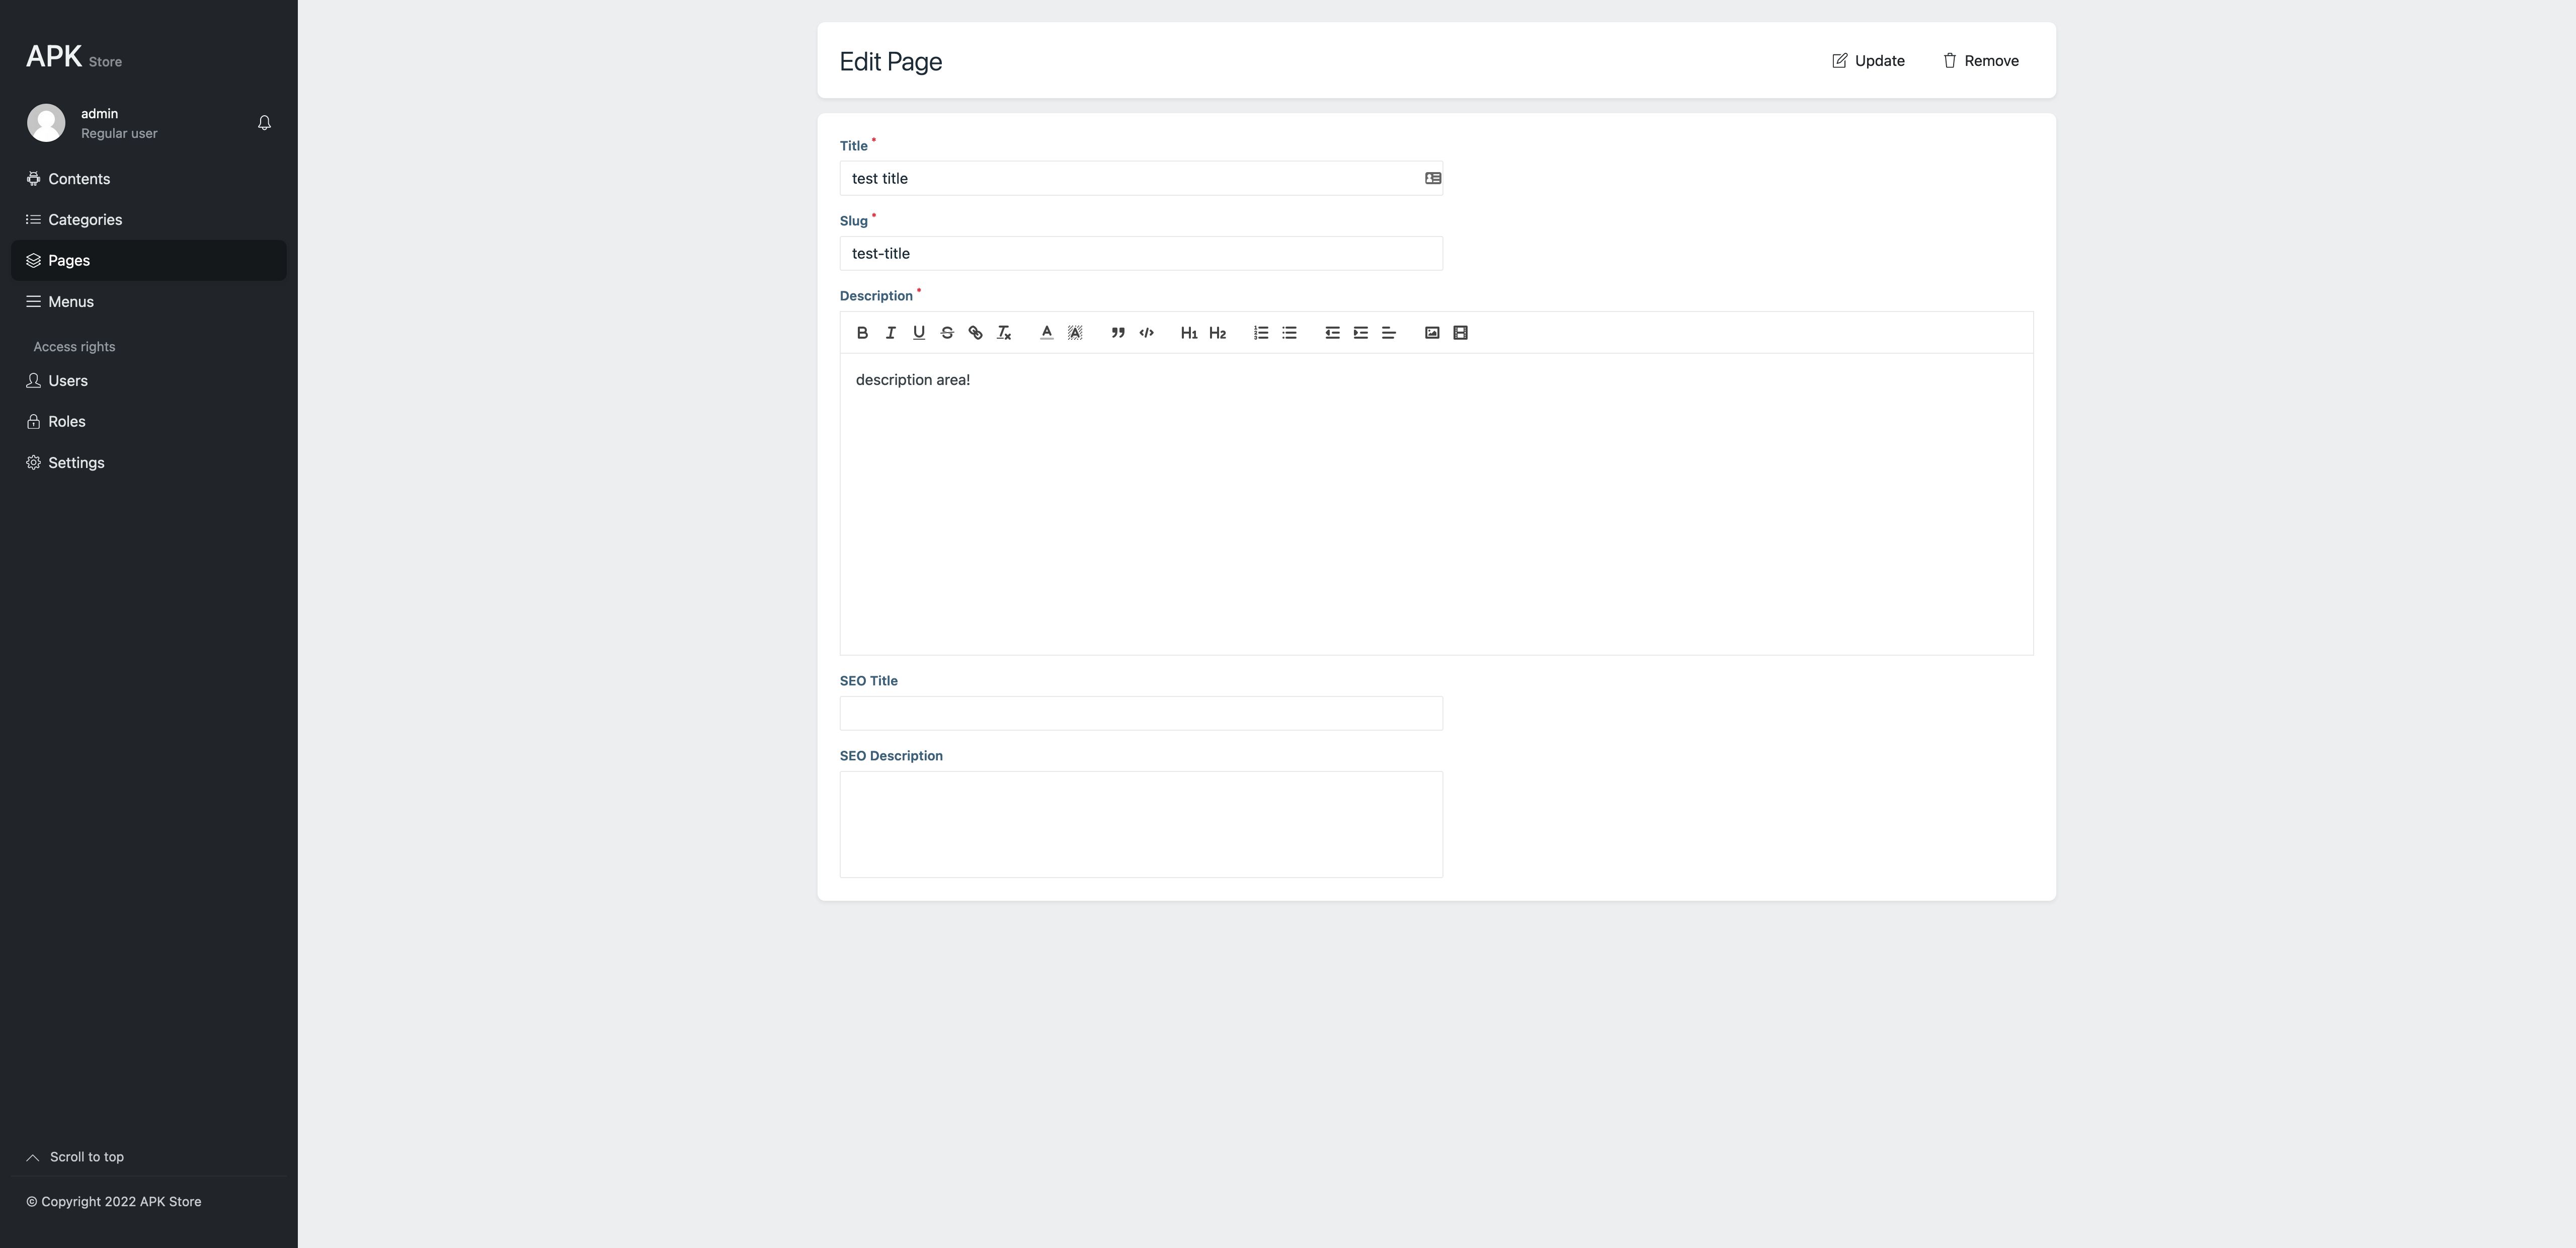2576x1248 pixels.
Task: Click the strikethrough icon
Action: point(947,333)
